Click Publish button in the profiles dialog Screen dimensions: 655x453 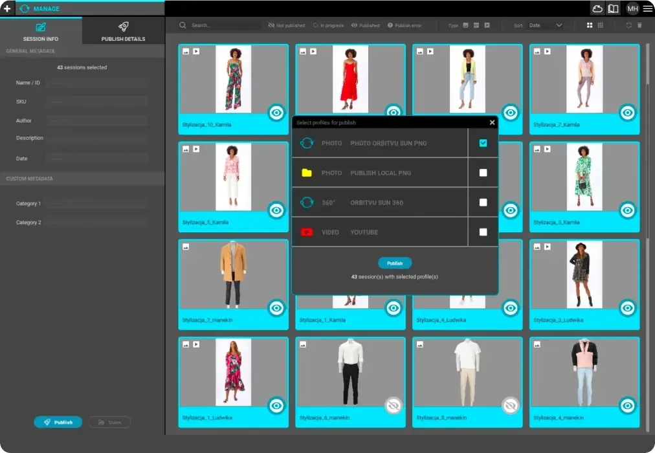[395, 263]
